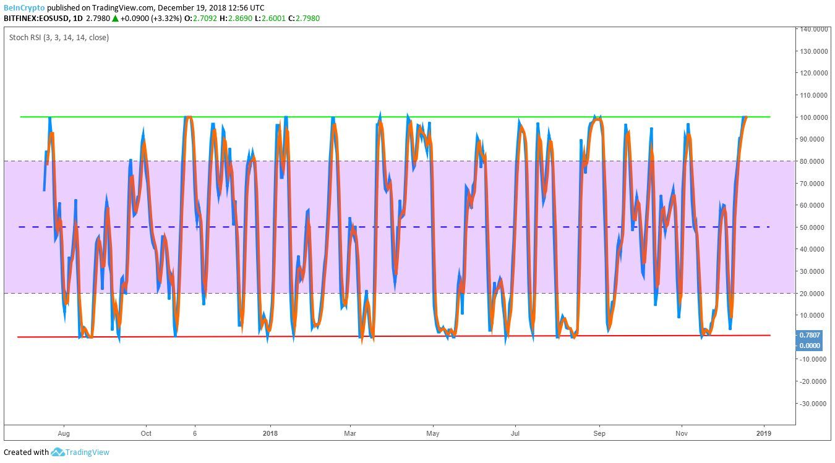
Task: Click the Sep label on time axis
Action: 599,434
